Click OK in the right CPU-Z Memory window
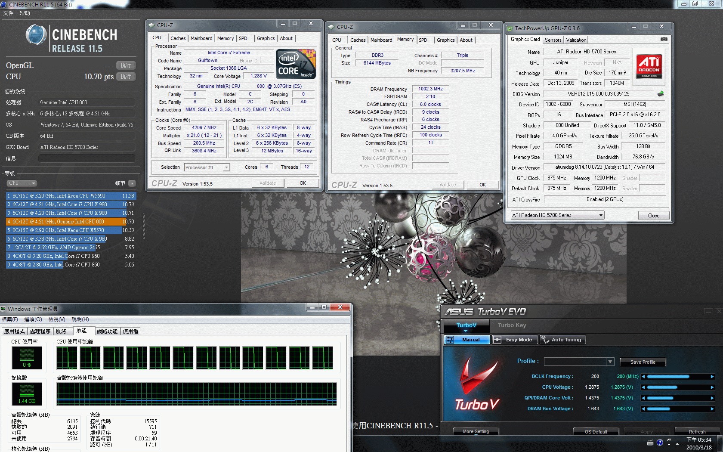The height and width of the screenshot is (452, 723). [482, 185]
